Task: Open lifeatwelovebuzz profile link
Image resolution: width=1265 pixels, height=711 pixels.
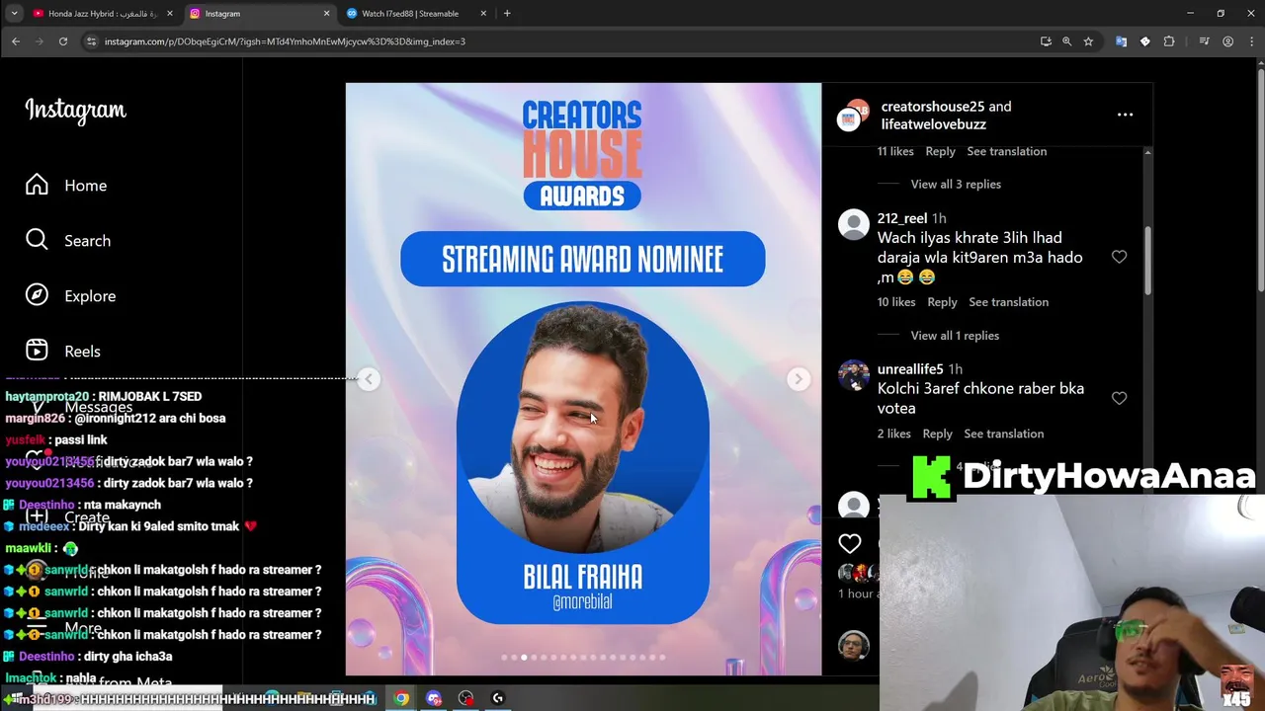Action: 934,124
